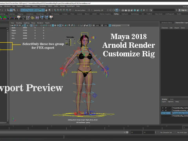Pause viewport with the pause bars icon
The height and width of the screenshot is (141, 188).
coord(144,10)
